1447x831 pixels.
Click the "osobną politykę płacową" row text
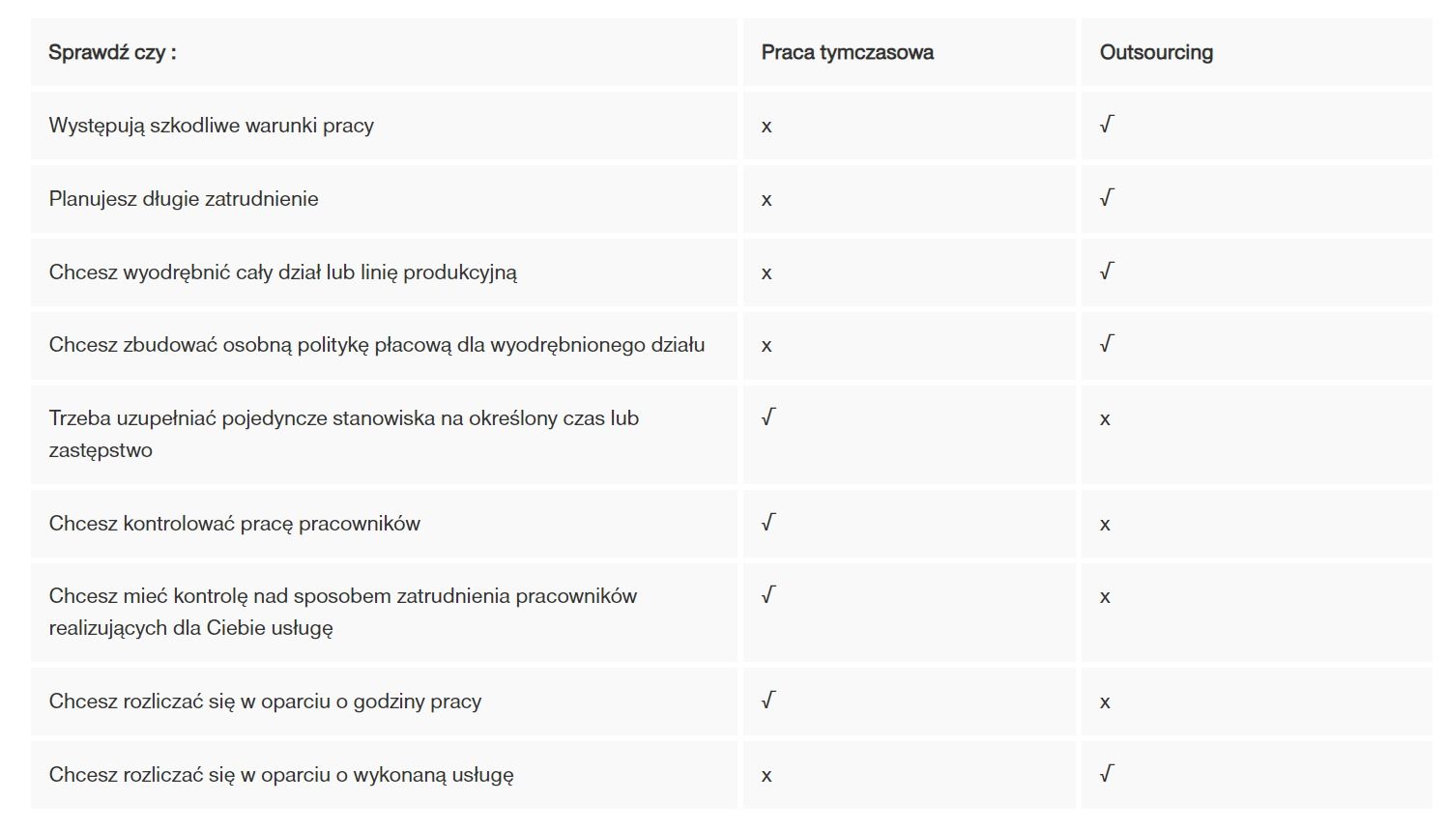pyautogui.click(x=376, y=345)
